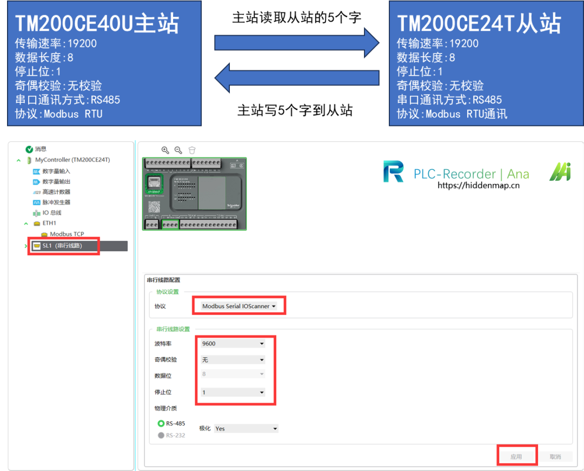The height and width of the screenshot is (471, 584).
Task: Click the 串行线路设置 section label
Action: tap(173, 329)
